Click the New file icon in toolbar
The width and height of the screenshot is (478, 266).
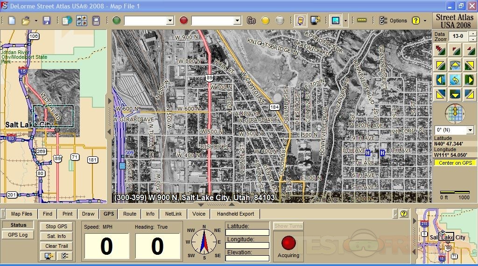coord(12,21)
